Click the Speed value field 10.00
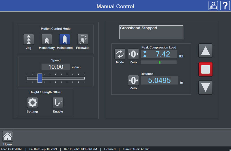This screenshot has height=151, width=231. point(56,67)
